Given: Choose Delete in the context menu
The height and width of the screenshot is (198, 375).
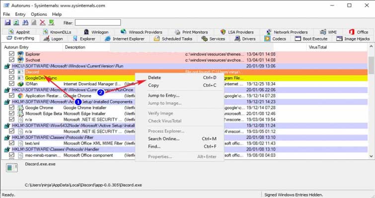Looking at the screenshot, I should [180, 78].
